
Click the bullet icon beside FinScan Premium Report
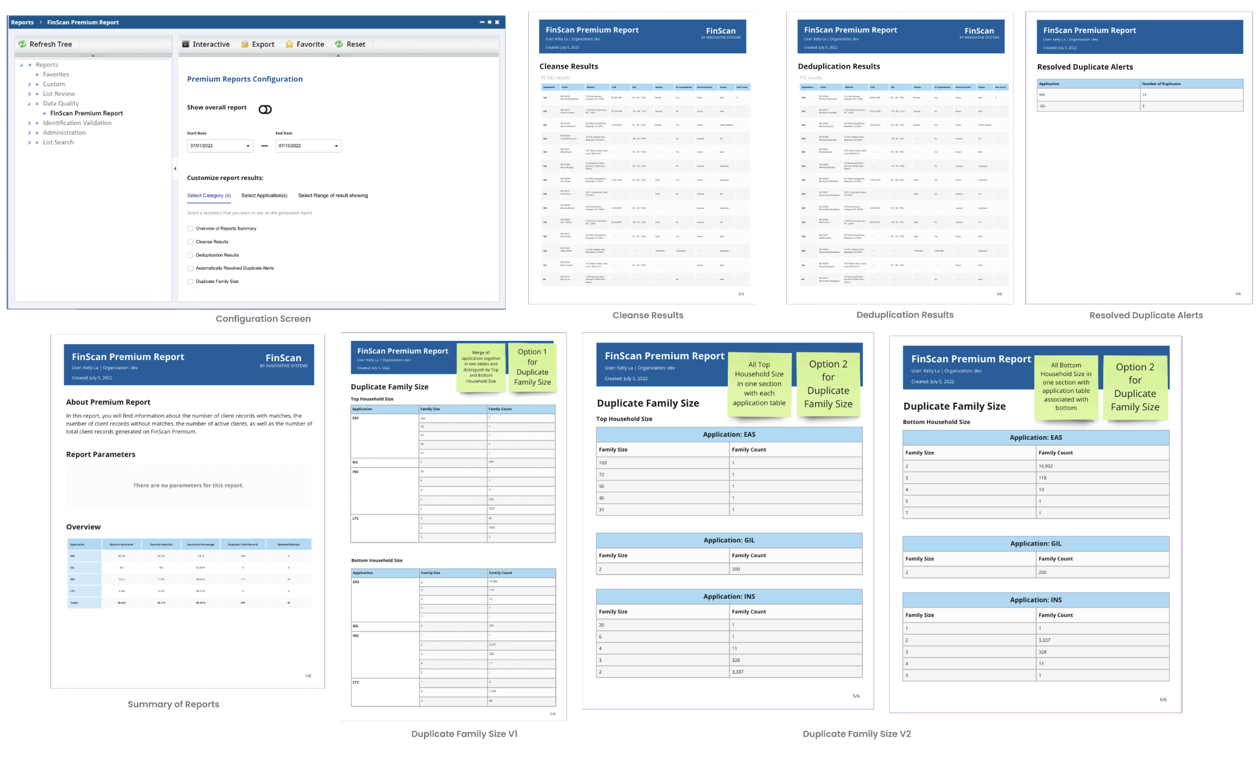click(x=45, y=113)
